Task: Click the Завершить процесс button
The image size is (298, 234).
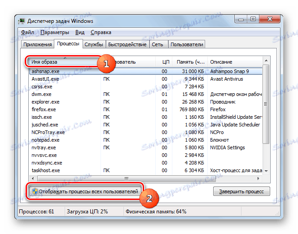Action: click(x=241, y=191)
